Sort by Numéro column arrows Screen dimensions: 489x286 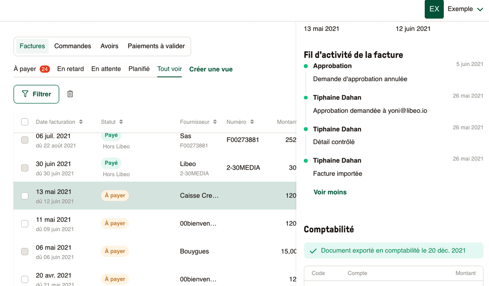tap(252, 122)
